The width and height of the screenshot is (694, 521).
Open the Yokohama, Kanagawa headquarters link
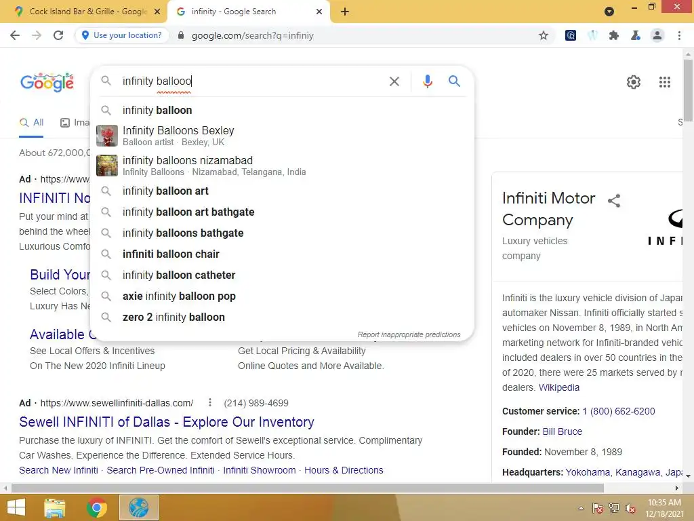coord(624,472)
